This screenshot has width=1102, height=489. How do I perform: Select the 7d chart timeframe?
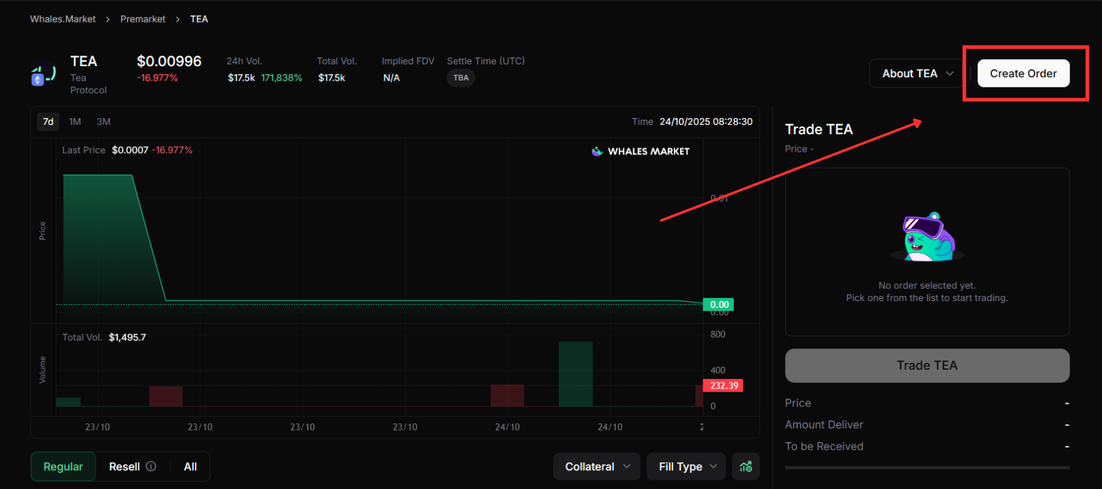(48, 122)
